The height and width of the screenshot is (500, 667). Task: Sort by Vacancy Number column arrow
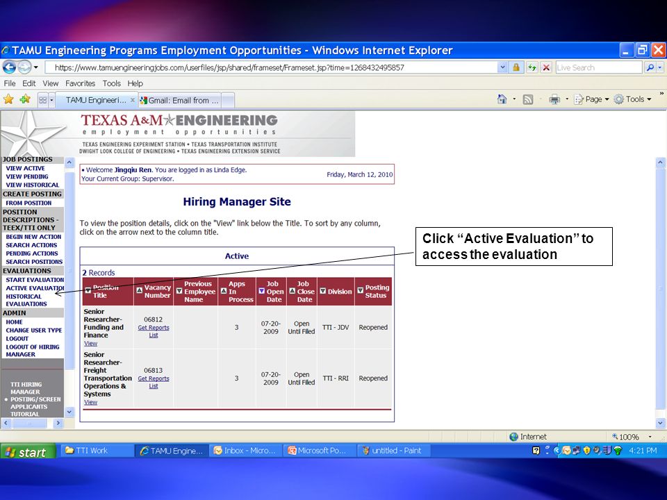pos(139,290)
